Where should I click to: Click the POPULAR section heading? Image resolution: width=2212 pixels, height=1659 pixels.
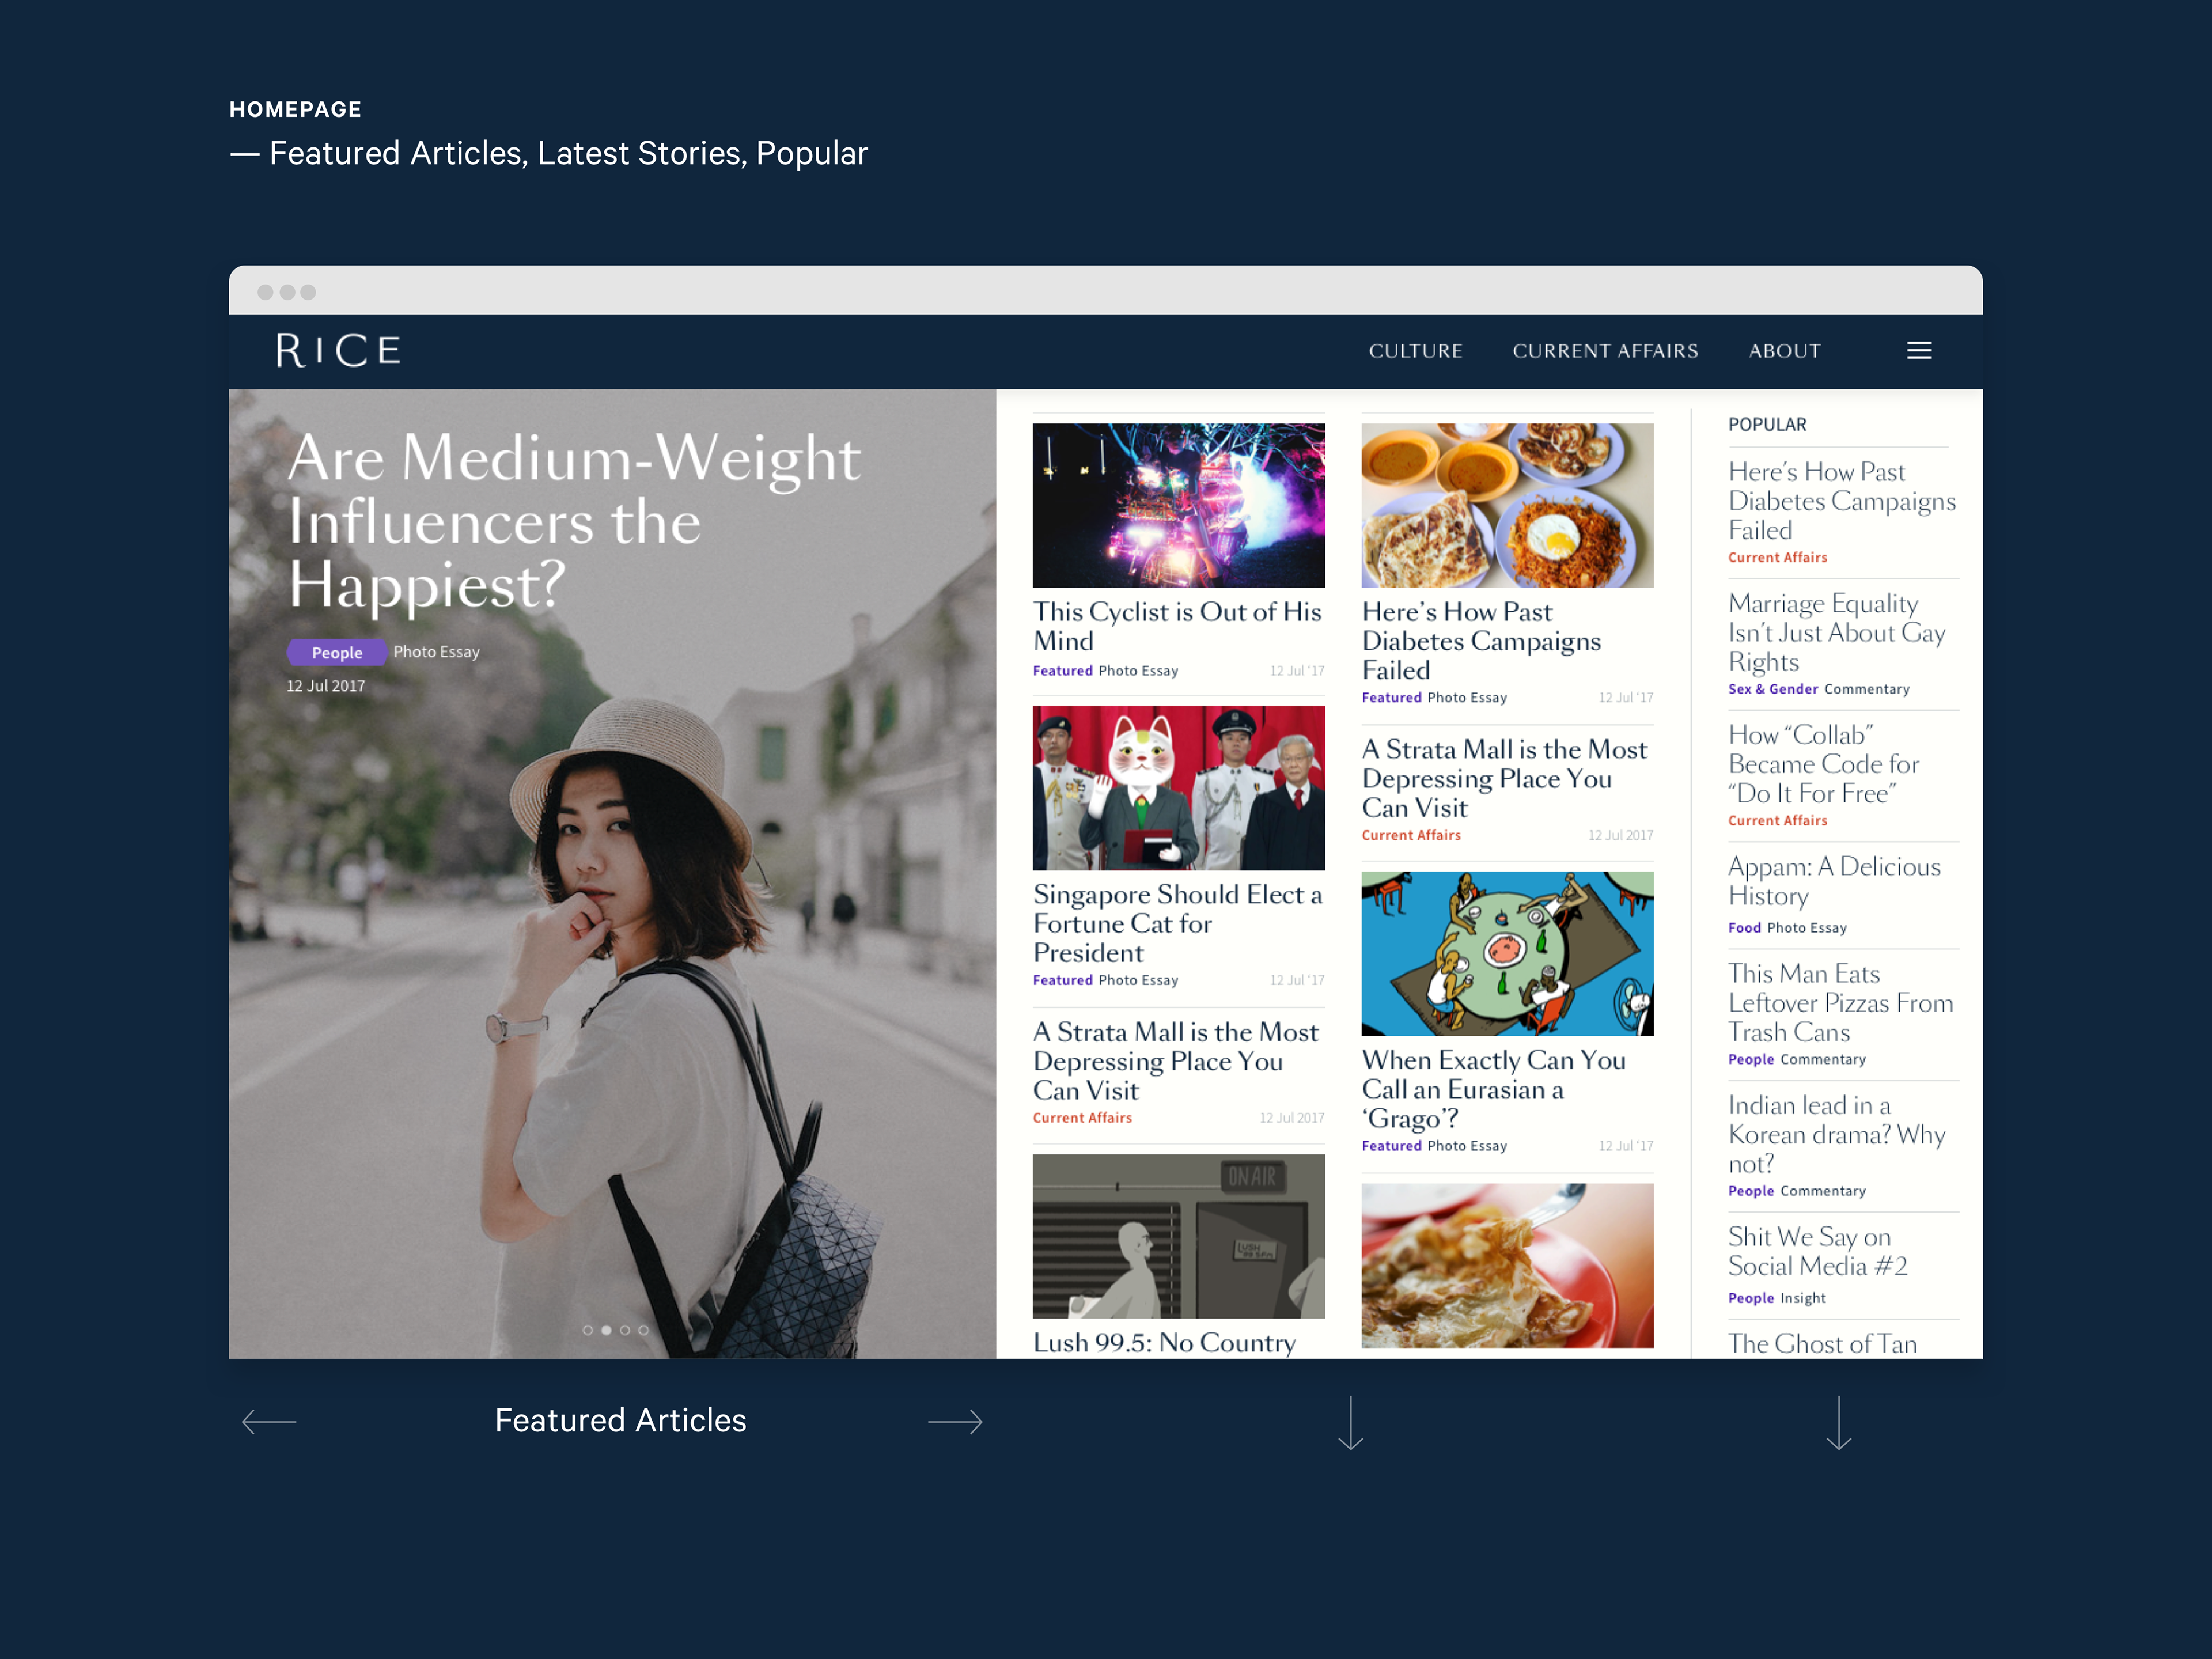pyautogui.click(x=1767, y=424)
